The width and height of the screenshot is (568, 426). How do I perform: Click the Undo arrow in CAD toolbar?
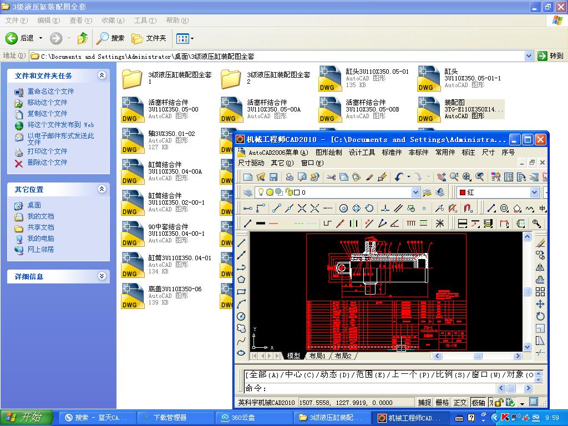click(x=399, y=177)
